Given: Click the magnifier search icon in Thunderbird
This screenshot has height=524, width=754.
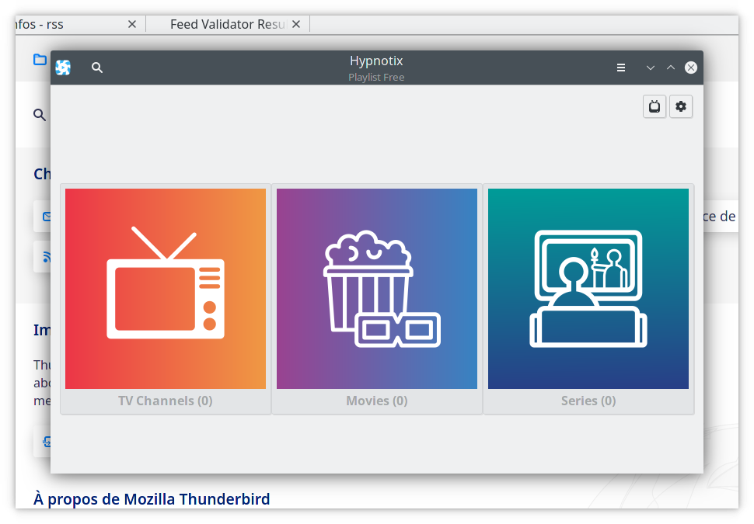Looking at the screenshot, I should (40, 115).
